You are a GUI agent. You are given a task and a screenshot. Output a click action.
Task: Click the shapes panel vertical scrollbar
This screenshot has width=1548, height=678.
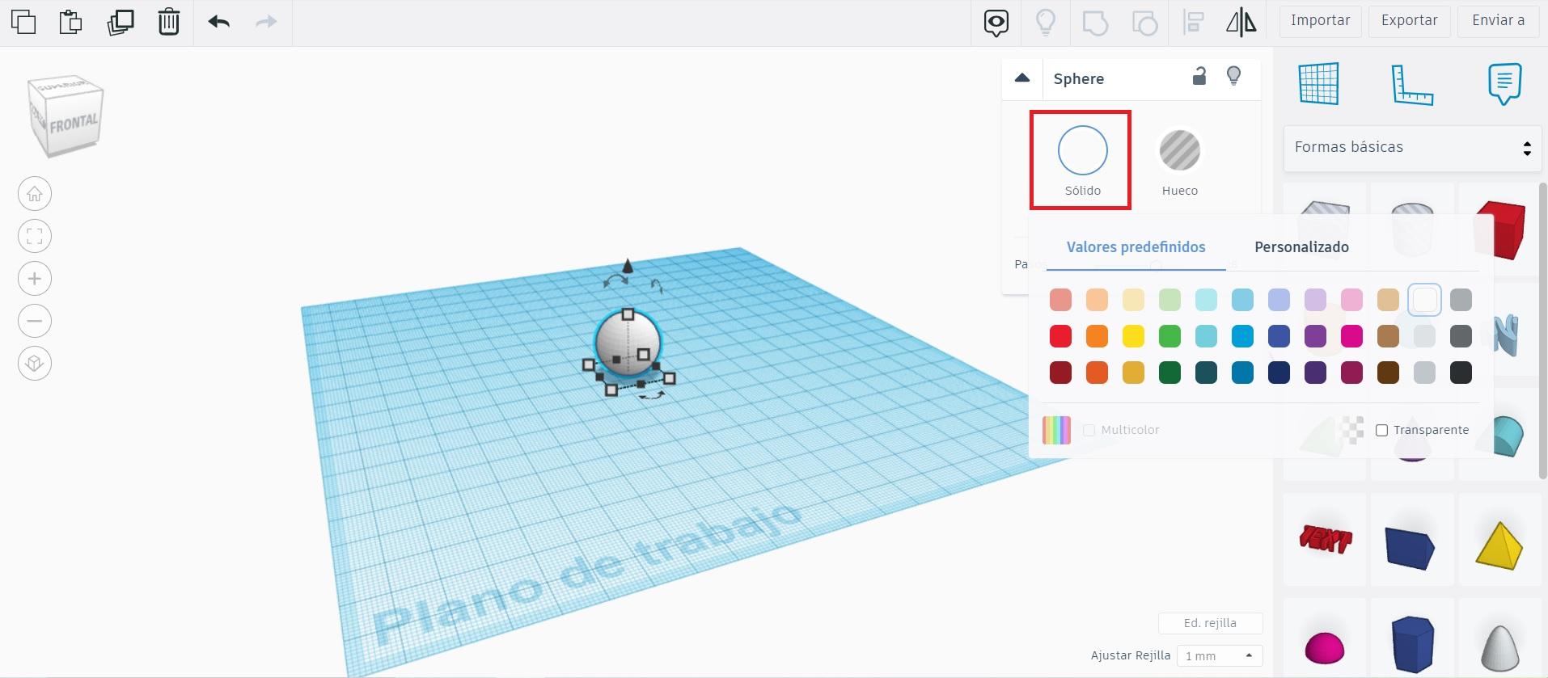pos(1543,331)
